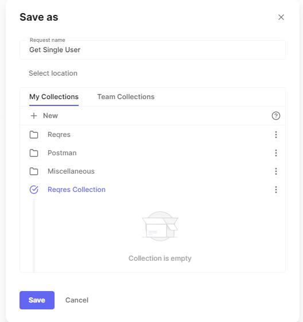The height and width of the screenshot is (322, 303).
Task: Select the Reqres collection name
Action: pyautogui.click(x=59, y=135)
